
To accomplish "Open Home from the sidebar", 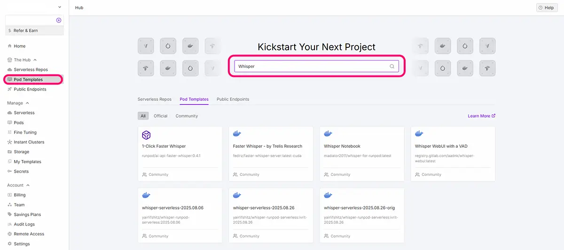I will coord(19,46).
